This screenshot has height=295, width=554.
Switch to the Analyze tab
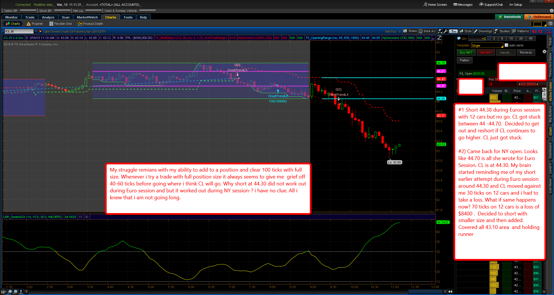[48, 17]
